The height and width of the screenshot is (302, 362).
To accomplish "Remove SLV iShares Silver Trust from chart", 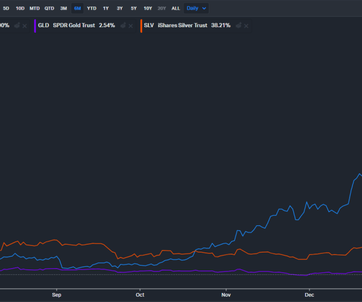I will pyautogui.click(x=246, y=26).
